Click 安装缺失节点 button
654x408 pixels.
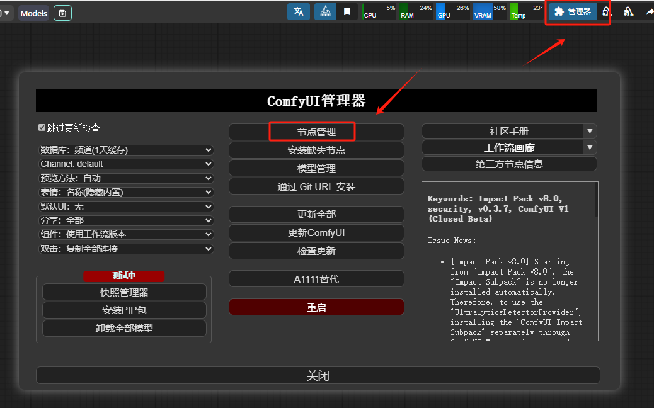316,150
